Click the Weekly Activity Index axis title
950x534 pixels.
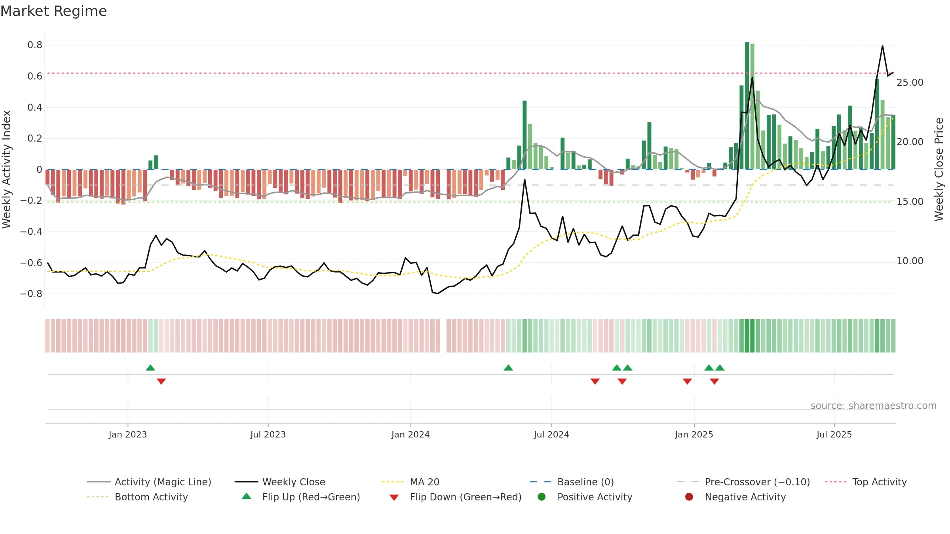(x=6, y=169)
